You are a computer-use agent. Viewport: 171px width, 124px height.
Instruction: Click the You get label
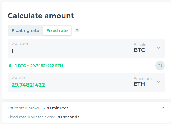(x=18, y=78)
